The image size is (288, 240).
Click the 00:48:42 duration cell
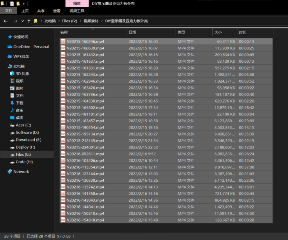point(246,108)
